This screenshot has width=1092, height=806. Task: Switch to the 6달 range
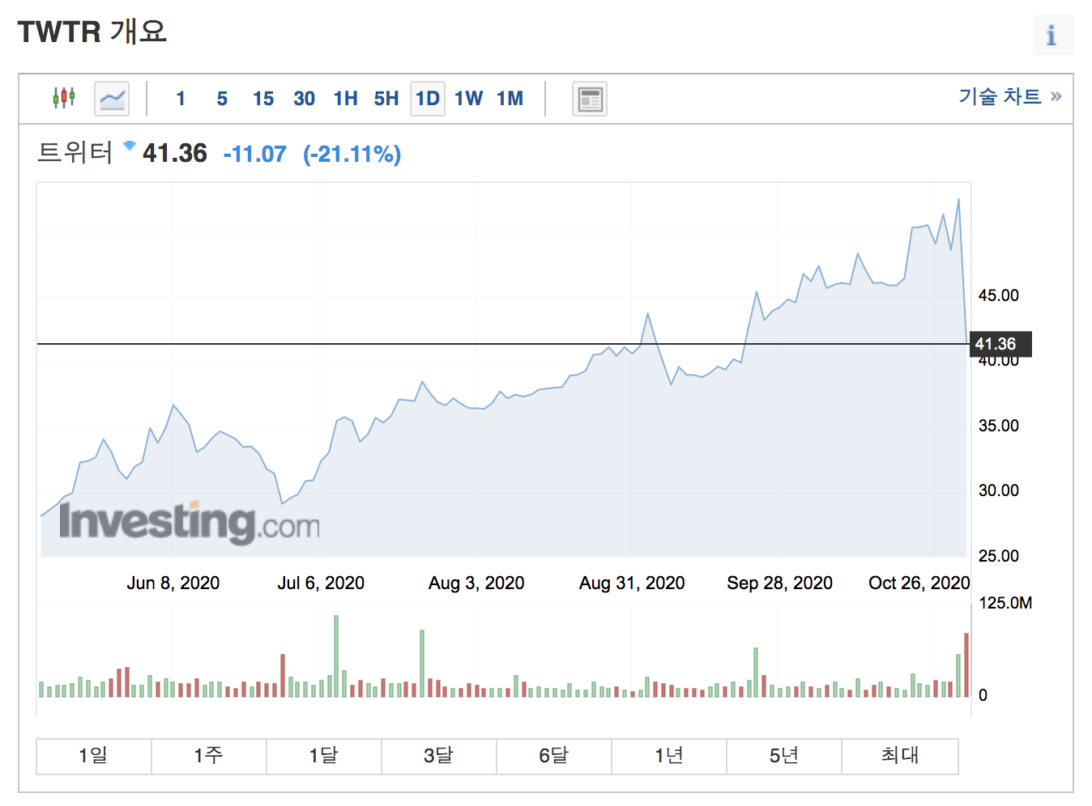[554, 756]
